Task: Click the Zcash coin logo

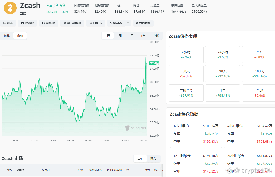Action: [10, 8]
